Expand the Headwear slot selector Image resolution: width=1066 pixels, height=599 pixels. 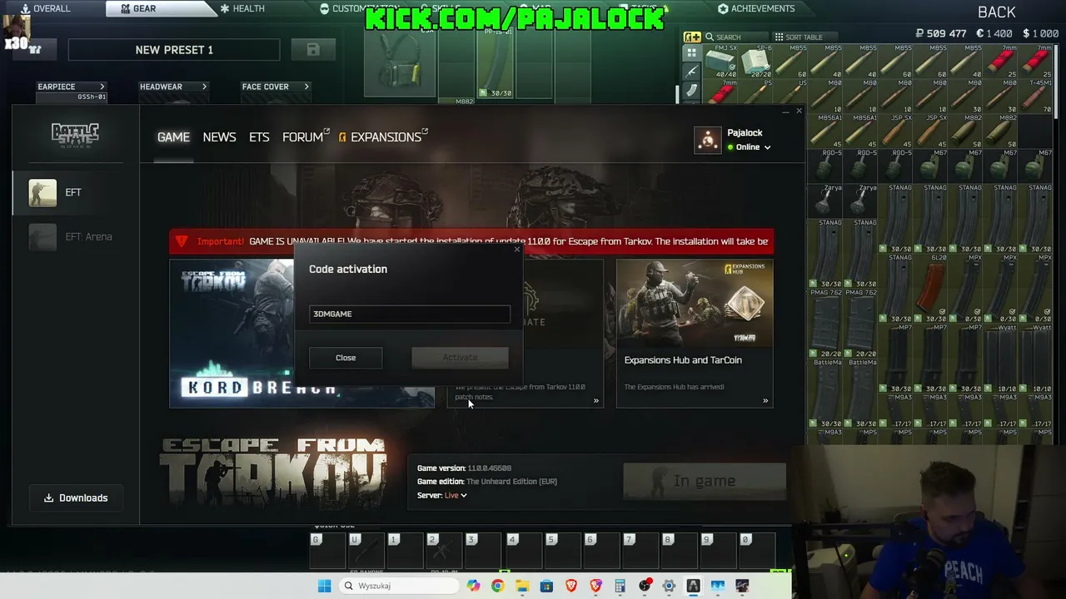click(x=173, y=87)
